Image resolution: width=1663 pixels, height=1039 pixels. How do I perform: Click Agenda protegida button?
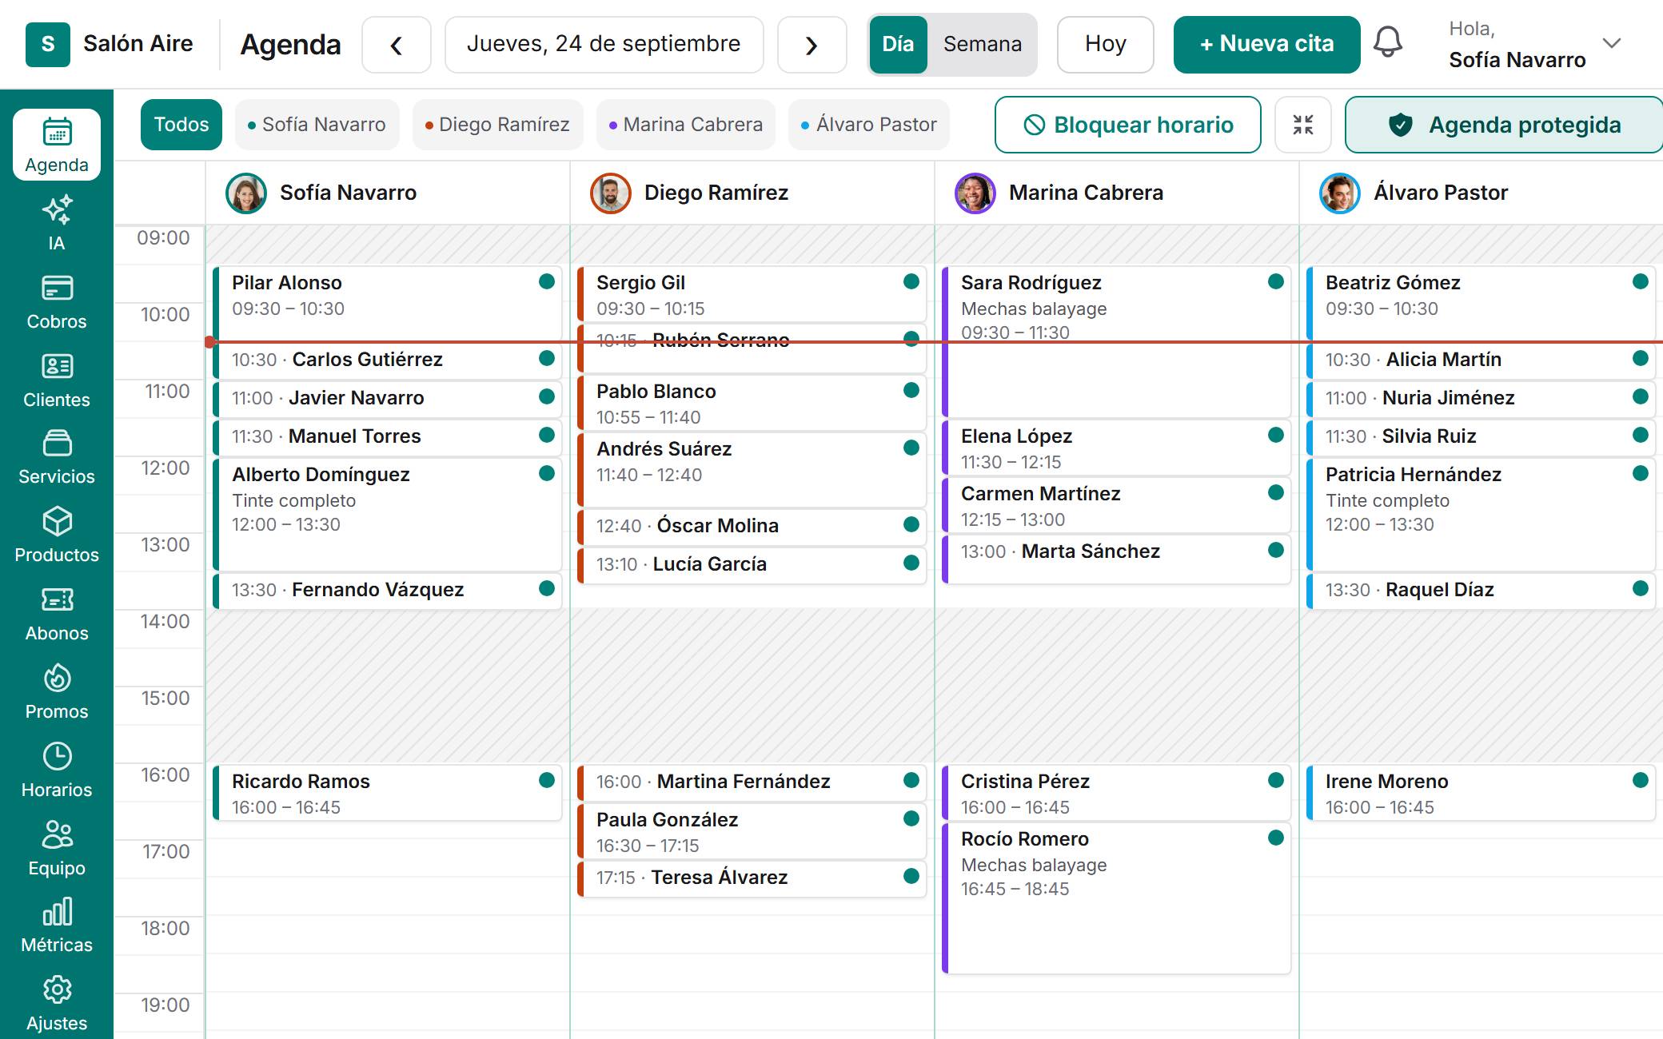[1505, 125]
